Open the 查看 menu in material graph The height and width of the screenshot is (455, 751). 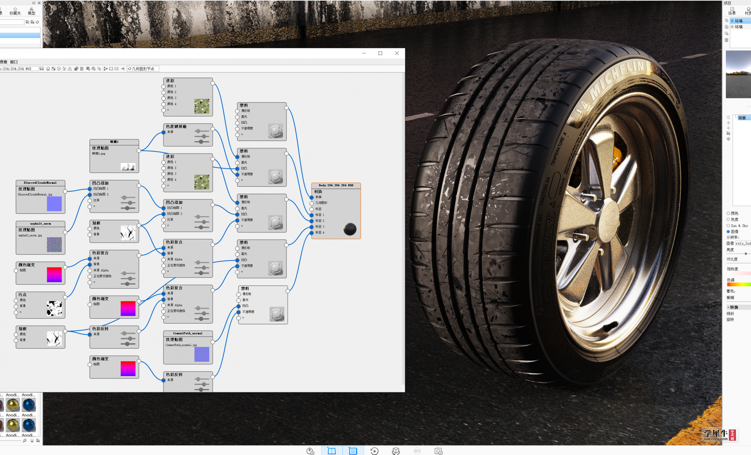[4, 62]
